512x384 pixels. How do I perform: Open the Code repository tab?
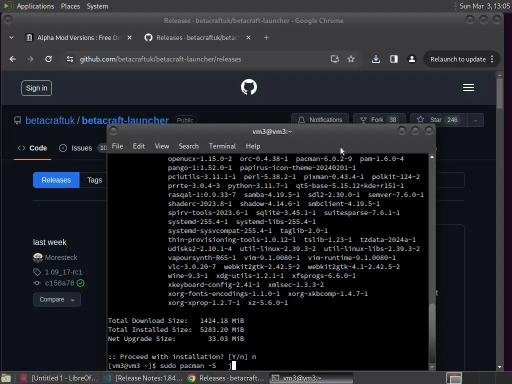pyautogui.click(x=32, y=148)
